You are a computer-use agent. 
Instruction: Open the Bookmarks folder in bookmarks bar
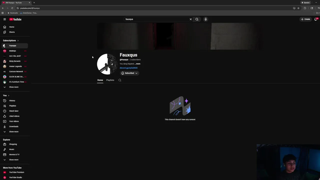pos(13,13)
